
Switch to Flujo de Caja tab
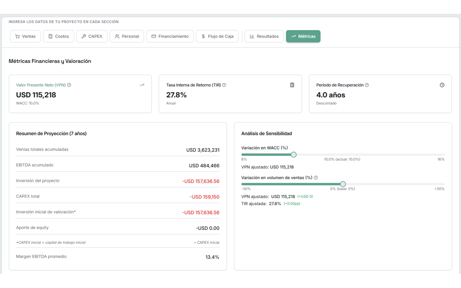coord(217,36)
